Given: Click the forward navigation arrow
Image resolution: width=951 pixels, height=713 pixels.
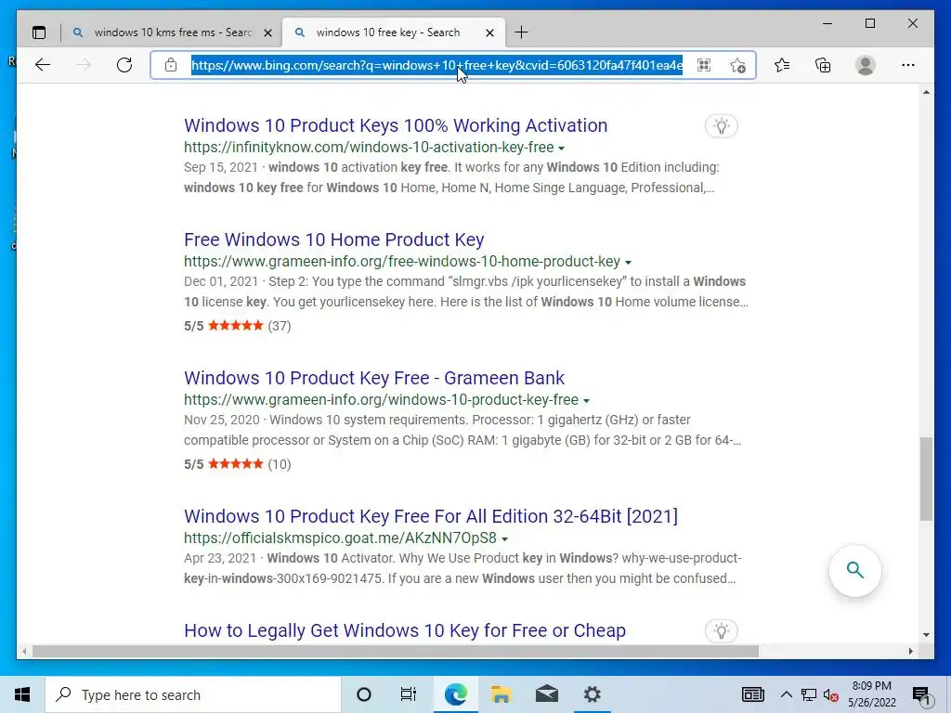Looking at the screenshot, I should tap(84, 65).
